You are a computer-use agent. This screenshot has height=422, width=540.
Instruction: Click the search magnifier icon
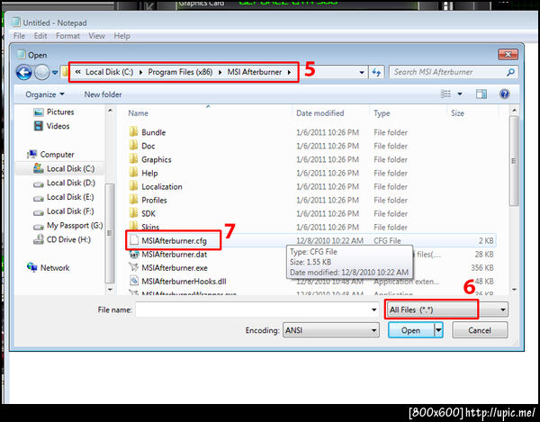pos(510,72)
